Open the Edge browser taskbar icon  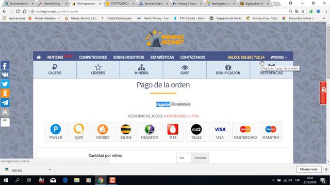point(65,180)
